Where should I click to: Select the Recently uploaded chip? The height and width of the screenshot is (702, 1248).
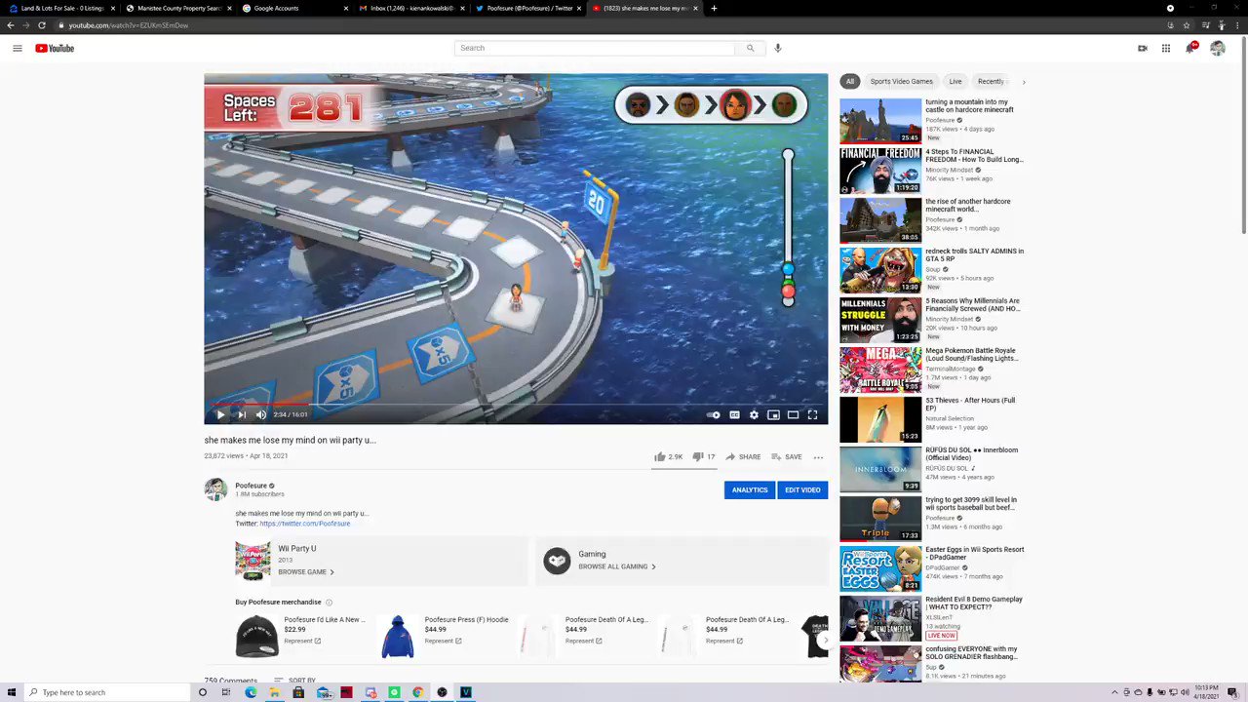[992, 81]
